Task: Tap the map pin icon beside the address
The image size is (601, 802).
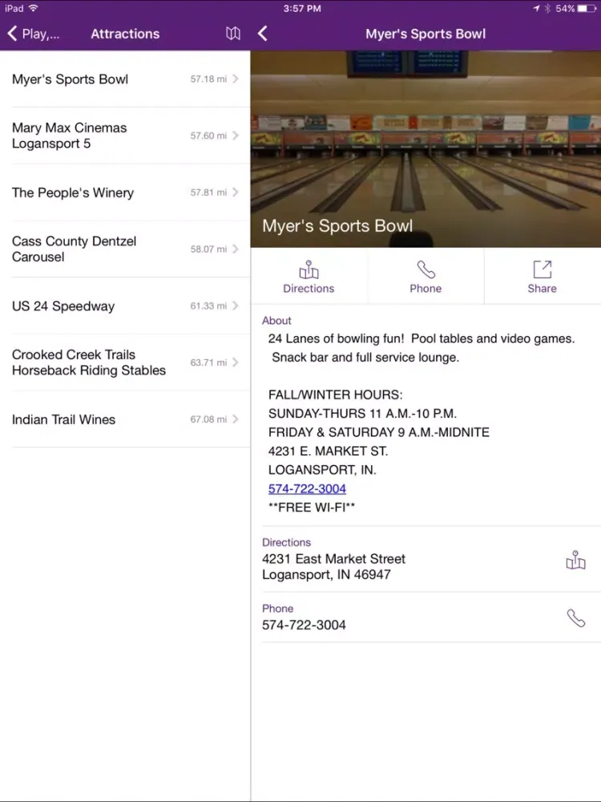Action: click(x=575, y=560)
